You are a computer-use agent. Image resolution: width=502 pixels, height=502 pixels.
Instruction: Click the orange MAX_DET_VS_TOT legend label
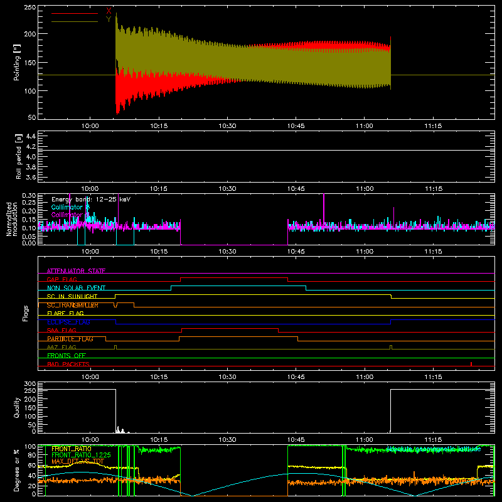pos(78,461)
